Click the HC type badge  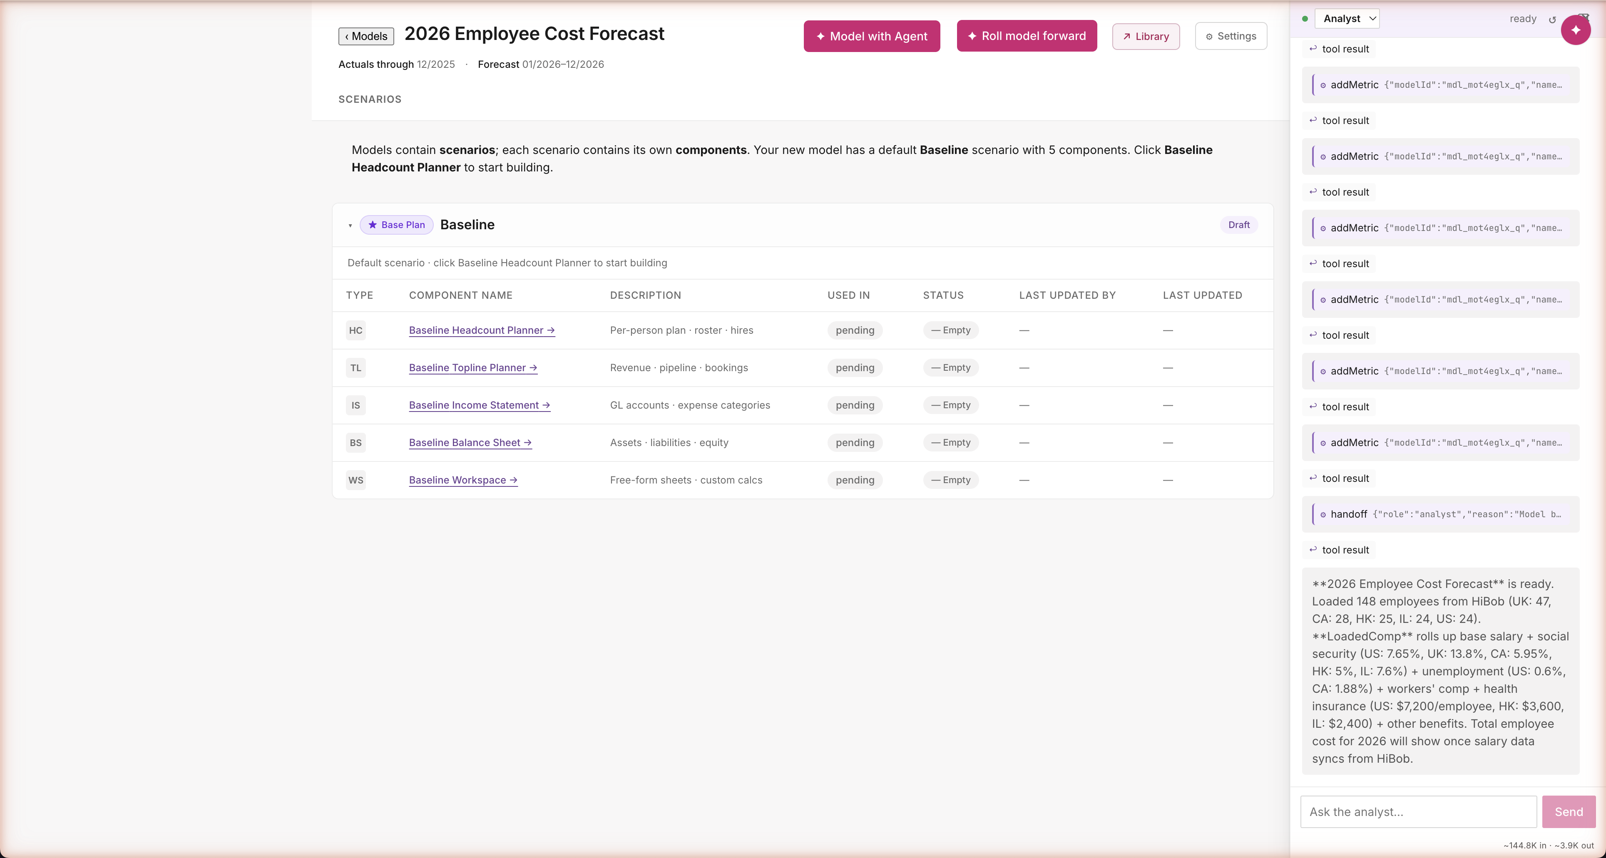pyautogui.click(x=356, y=330)
